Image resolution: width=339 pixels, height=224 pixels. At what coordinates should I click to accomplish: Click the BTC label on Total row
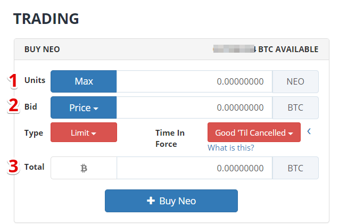(x=295, y=168)
